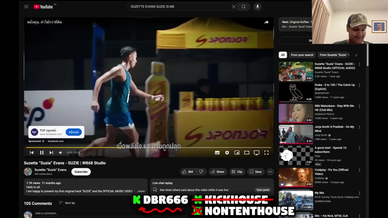Clear the search box text
This screenshot has height=218, width=388.
click(234, 6)
